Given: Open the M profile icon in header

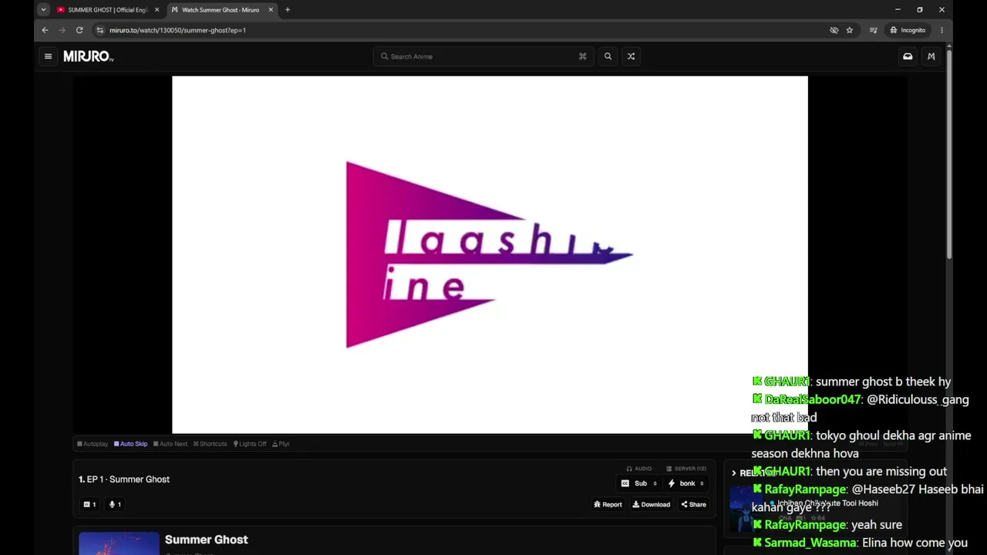Looking at the screenshot, I should pyautogui.click(x=931, y=56).
